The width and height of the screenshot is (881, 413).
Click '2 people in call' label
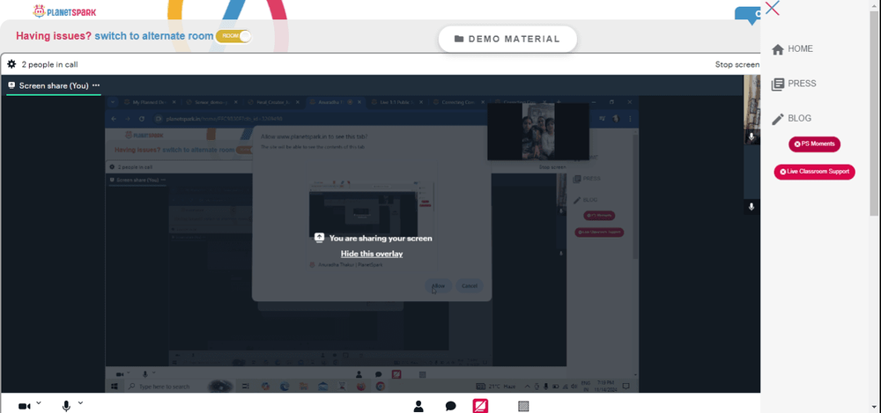pyautogui.click(x=49, y=64)
